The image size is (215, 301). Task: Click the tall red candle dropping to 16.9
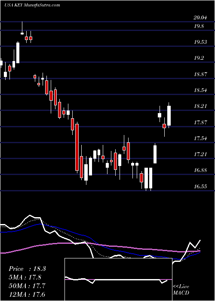pos(77,147)
